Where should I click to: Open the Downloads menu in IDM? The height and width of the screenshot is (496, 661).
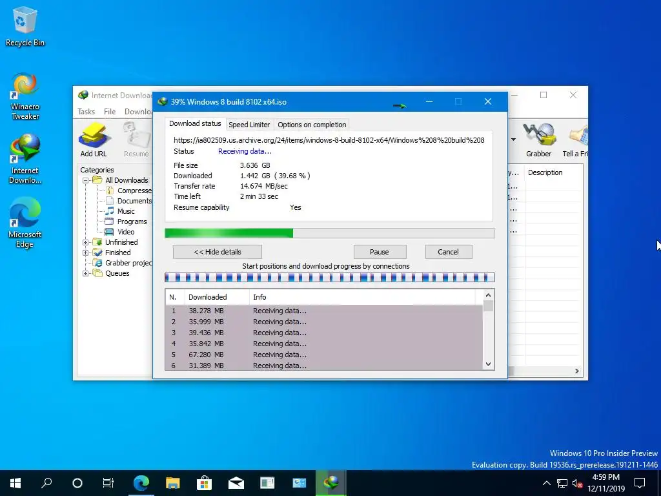tap(138, 111)
